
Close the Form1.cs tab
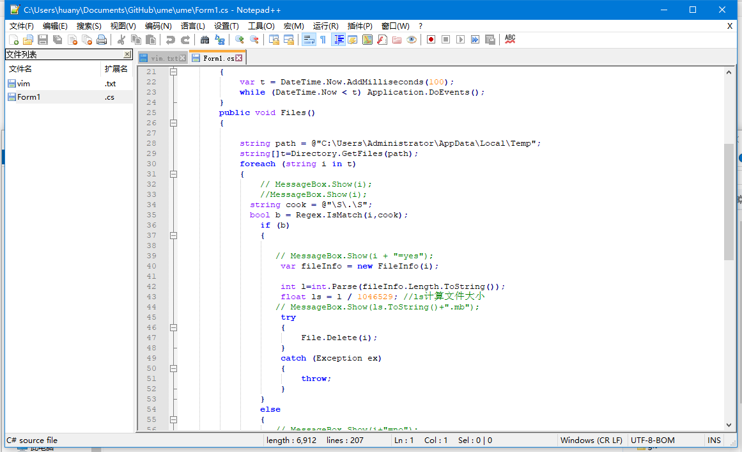click(x=239, y=58)
